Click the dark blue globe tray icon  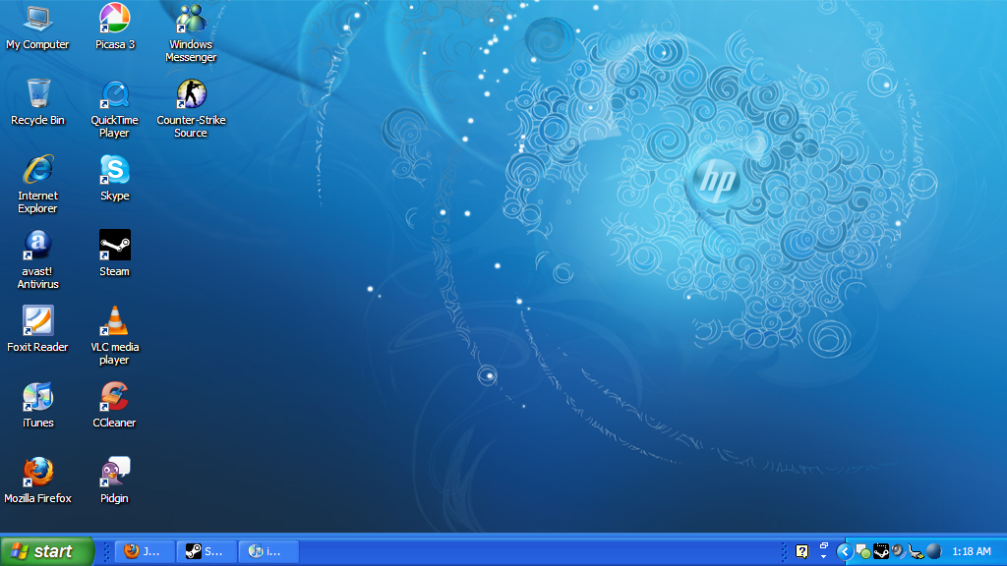[x=934, y=551]
